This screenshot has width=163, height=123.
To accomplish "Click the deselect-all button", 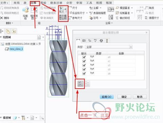I will click(87, 84).
